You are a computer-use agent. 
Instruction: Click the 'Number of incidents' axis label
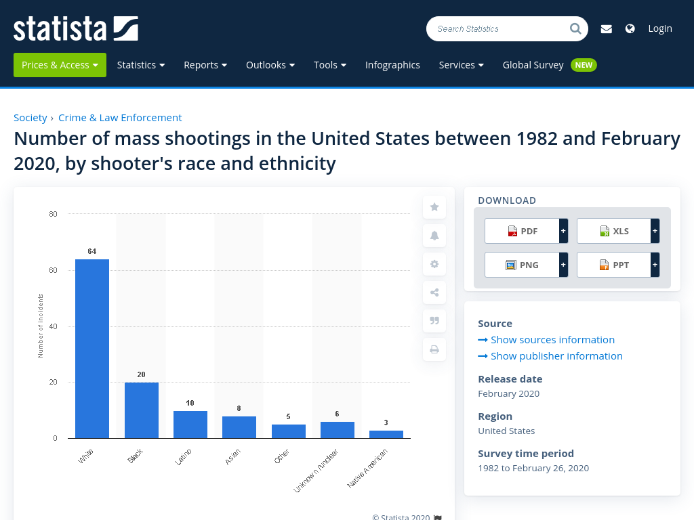[41, 326]
